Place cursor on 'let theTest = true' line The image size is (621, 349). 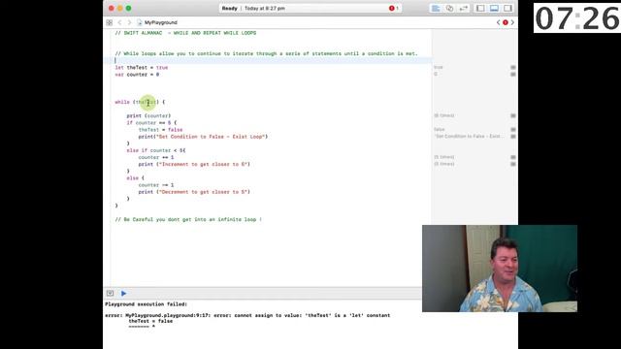coord(142,68)
